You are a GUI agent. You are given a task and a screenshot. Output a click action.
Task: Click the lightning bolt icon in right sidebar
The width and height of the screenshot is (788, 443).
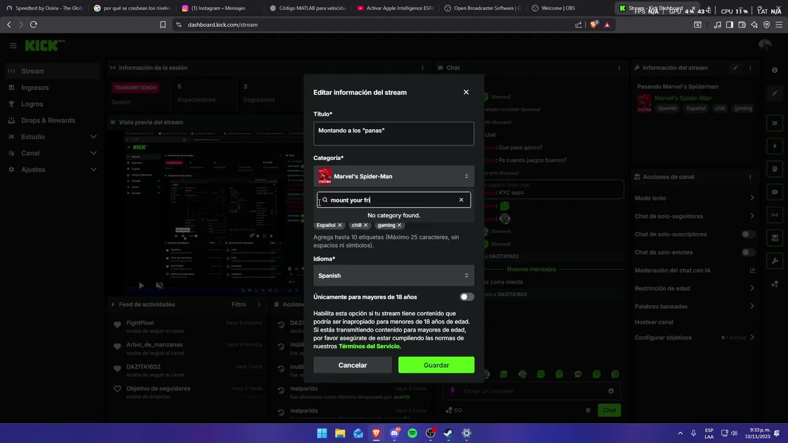tap(775, 146)
